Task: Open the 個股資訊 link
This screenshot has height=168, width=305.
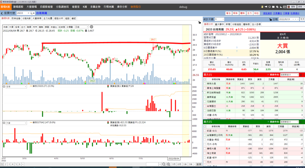Action: (267, 13)
